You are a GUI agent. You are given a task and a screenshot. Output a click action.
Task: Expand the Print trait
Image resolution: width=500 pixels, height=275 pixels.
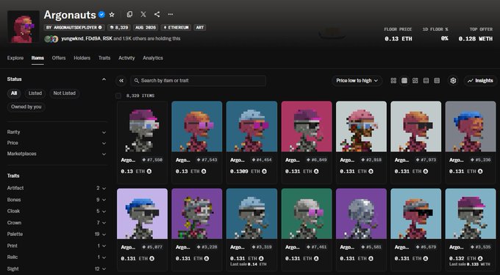(x=57, y=246)
